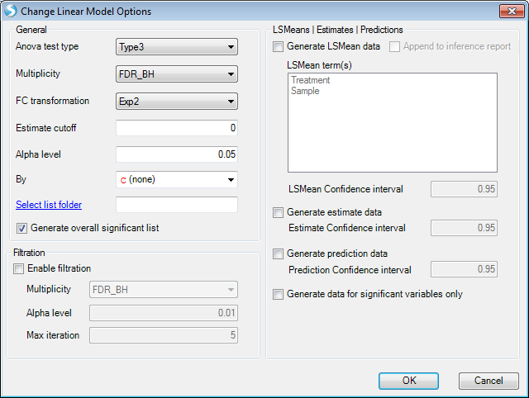Click the Cancel button

[488, 381]
